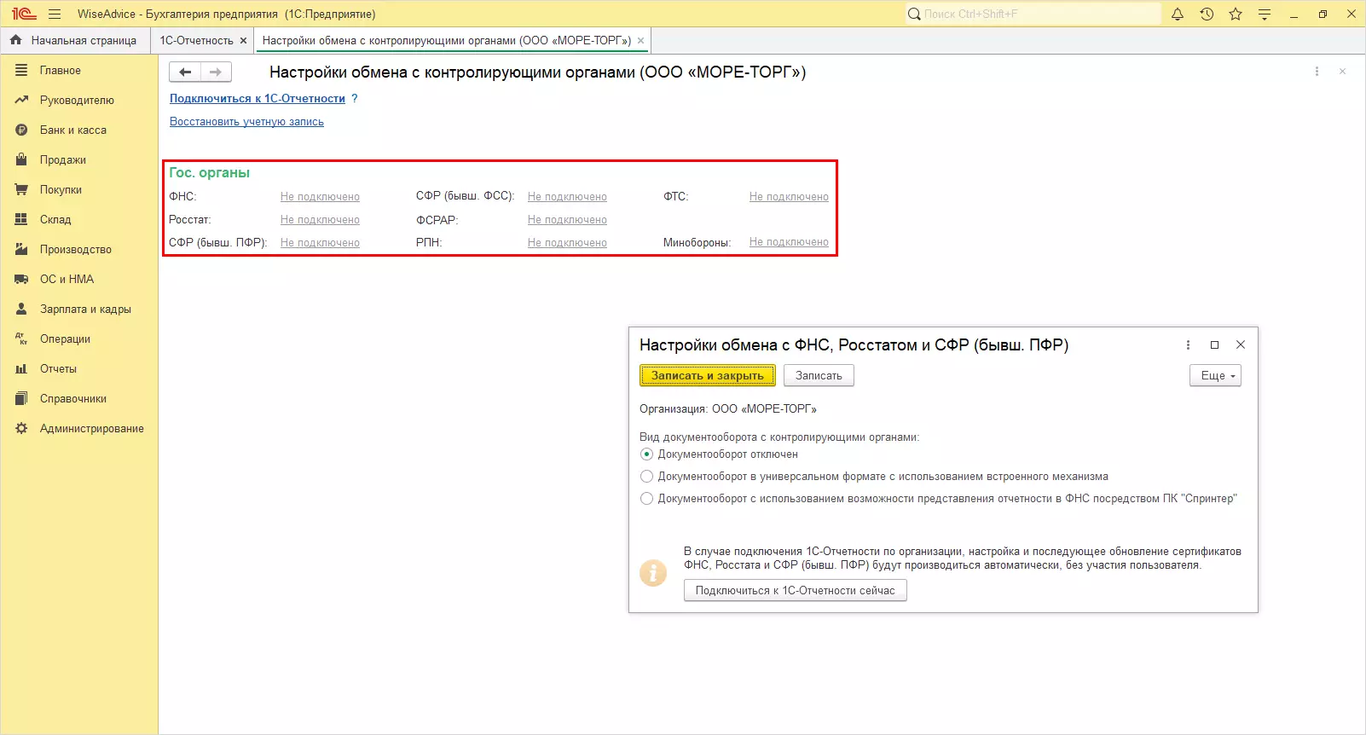Click the Банк и касса coin icon
1366x735 pixels.
(x=21, y=130)
